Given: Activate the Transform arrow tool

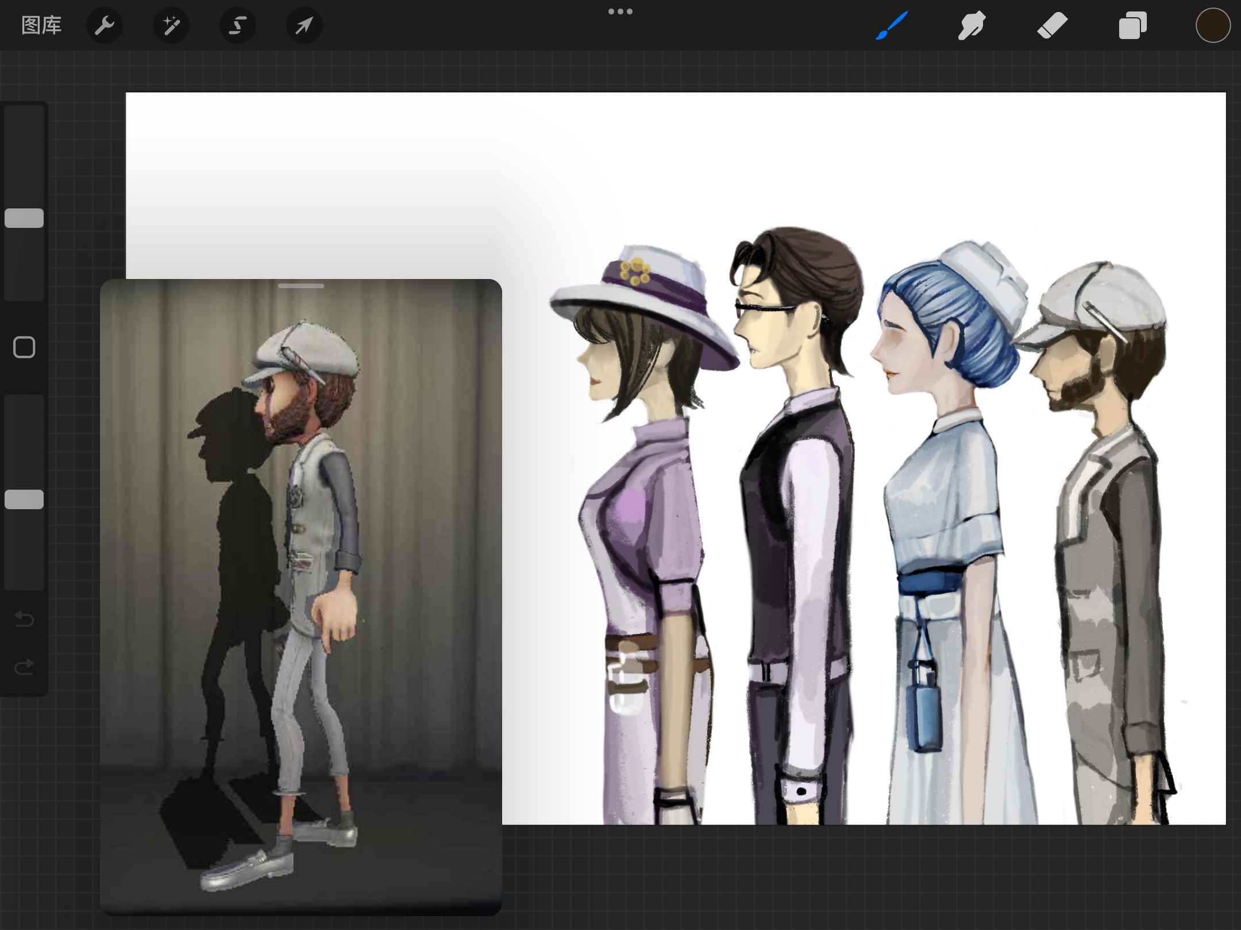Looking at the screenshot, I should (305, 25).
